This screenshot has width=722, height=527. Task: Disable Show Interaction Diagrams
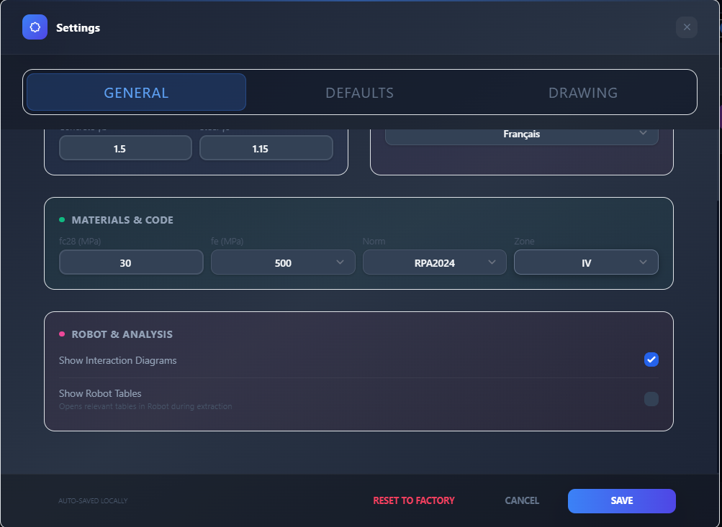(x=651, y=359)
